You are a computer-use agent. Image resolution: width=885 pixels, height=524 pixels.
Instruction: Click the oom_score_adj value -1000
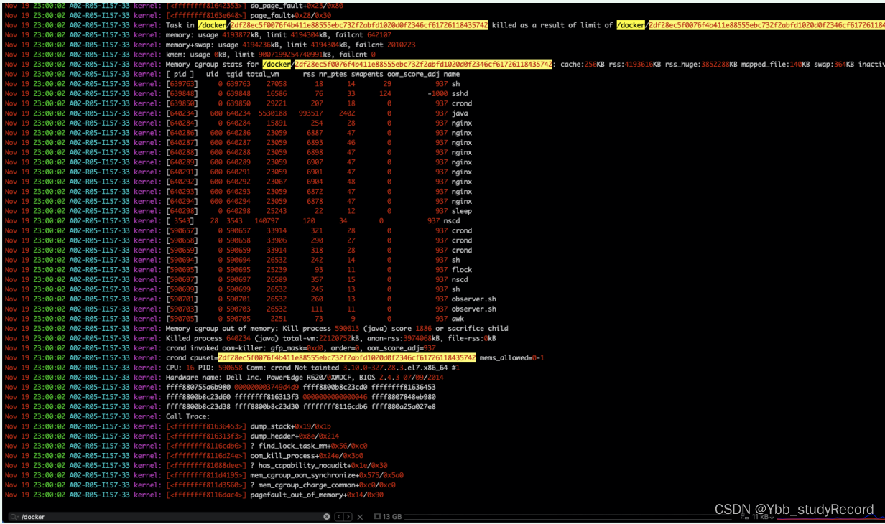[437, 94]
